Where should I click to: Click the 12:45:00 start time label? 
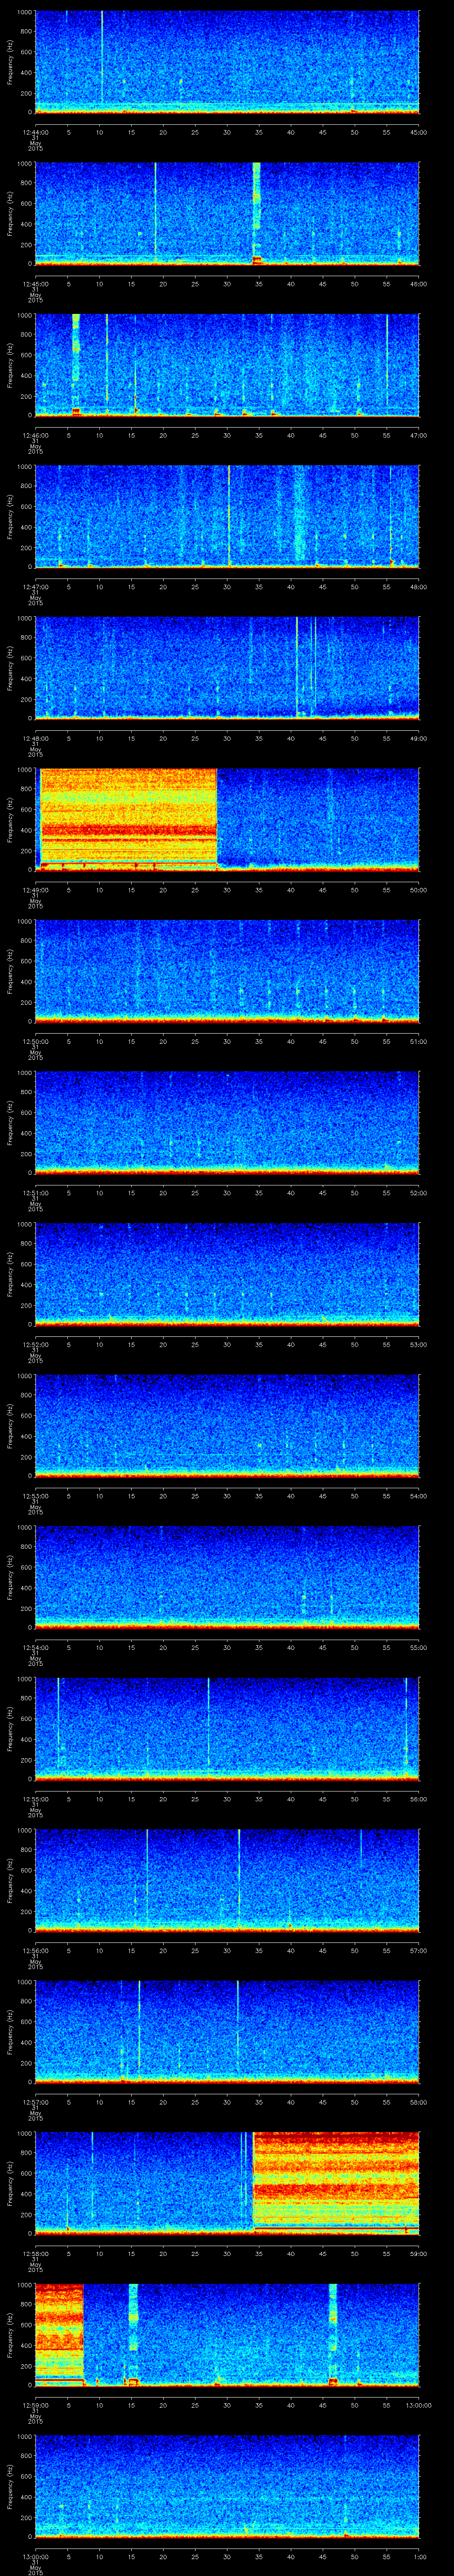point(35,284)
